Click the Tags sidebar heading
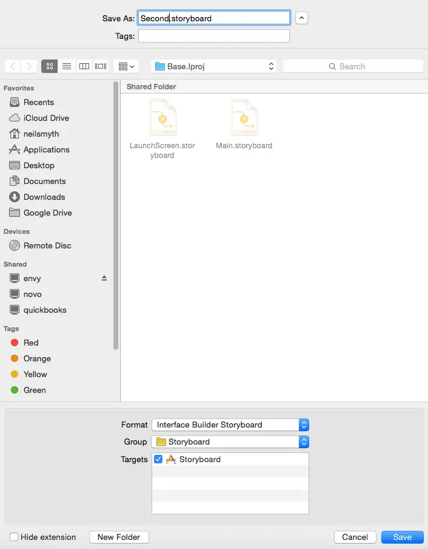This screenshot has height=549, width=428. [11, 329]
